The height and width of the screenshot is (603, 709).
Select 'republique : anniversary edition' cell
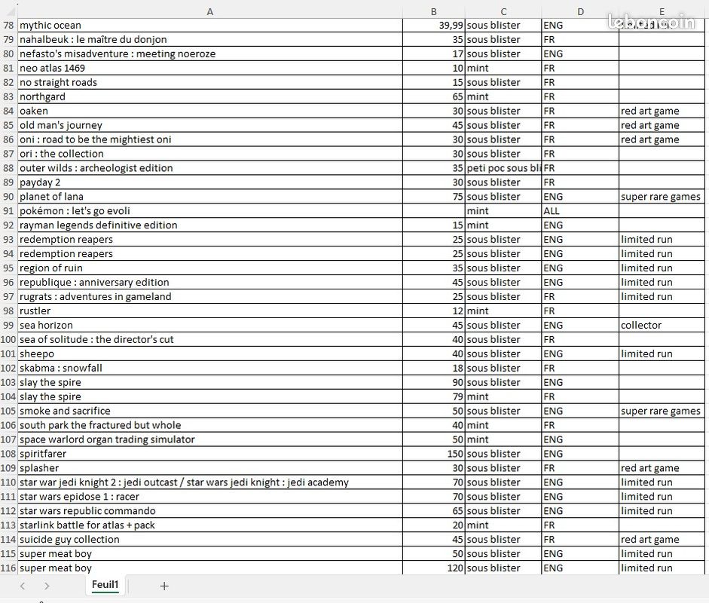[209, 282]
